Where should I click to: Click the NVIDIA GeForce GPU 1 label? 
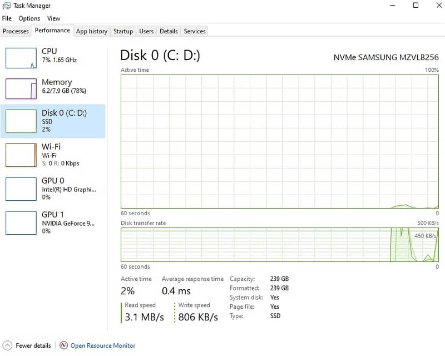[68, 224]
